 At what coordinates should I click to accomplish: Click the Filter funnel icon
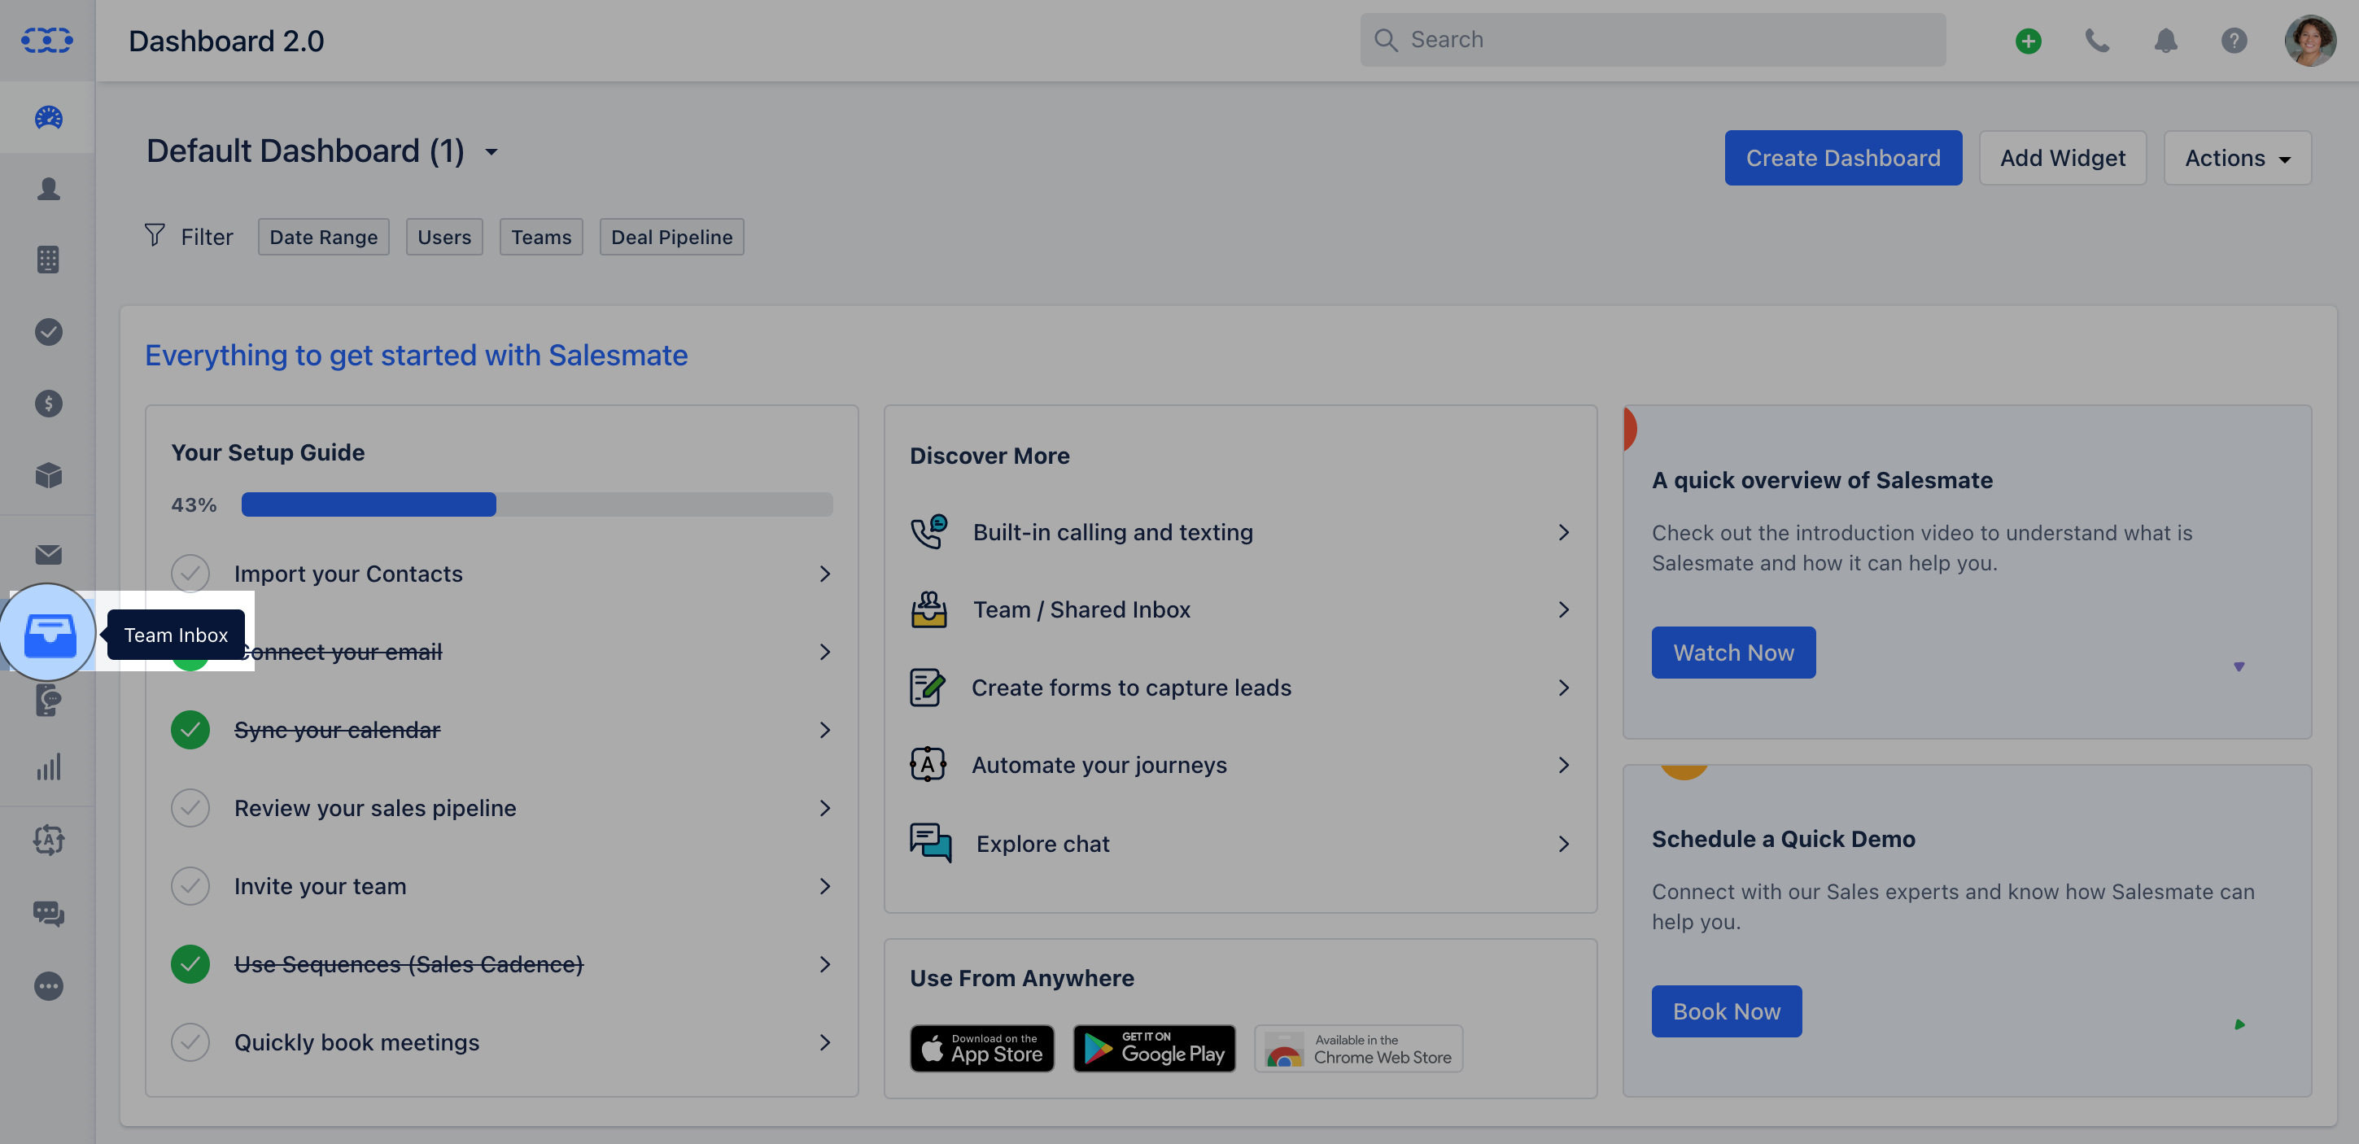(154, 235)
